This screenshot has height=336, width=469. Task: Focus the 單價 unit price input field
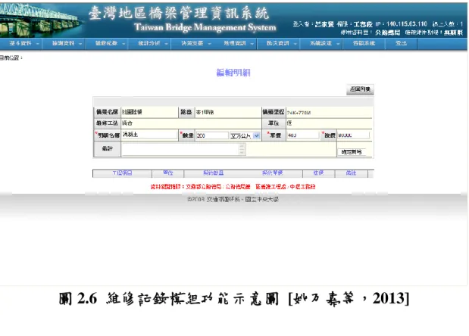coord(303,135)
